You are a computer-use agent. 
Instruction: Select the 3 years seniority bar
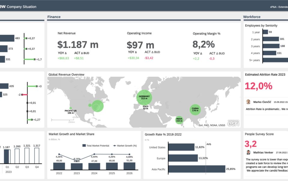pyautogui.click(x=271, y=46)
